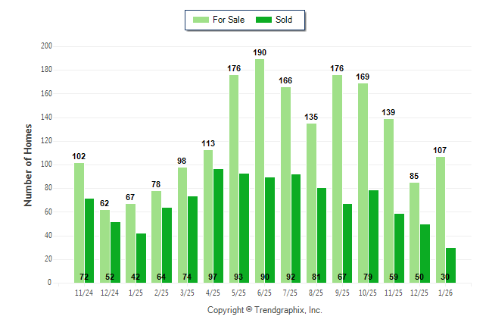Open the Trendgraphix copyright link
Image resolution: width=489 pixels, height=329 pixels.
tap(265, 310)
